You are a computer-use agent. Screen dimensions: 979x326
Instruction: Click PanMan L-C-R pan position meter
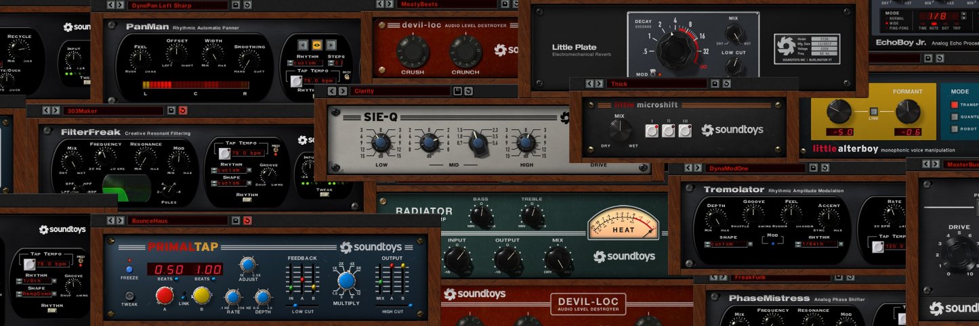click(196, 85)
